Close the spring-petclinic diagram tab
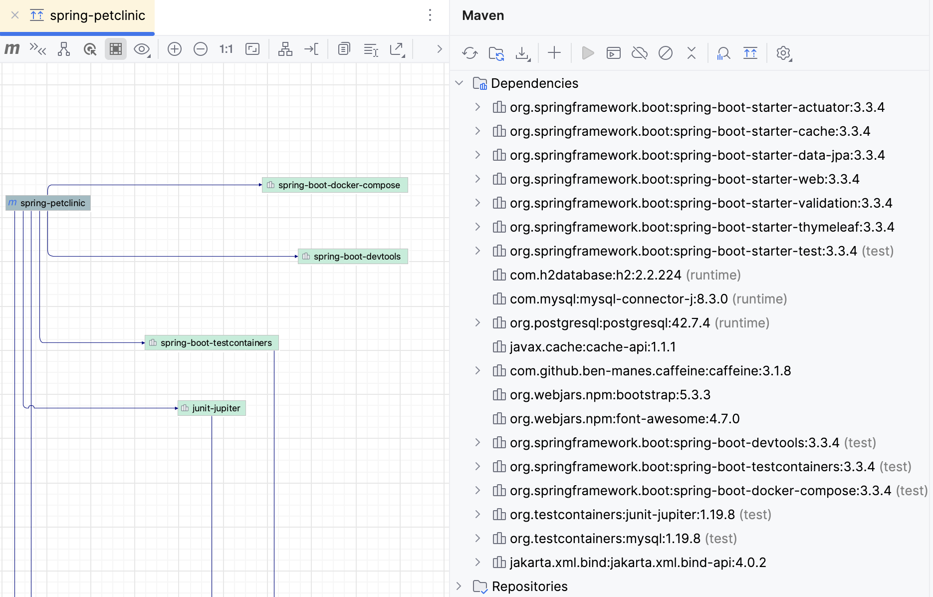 pos(15,15)
